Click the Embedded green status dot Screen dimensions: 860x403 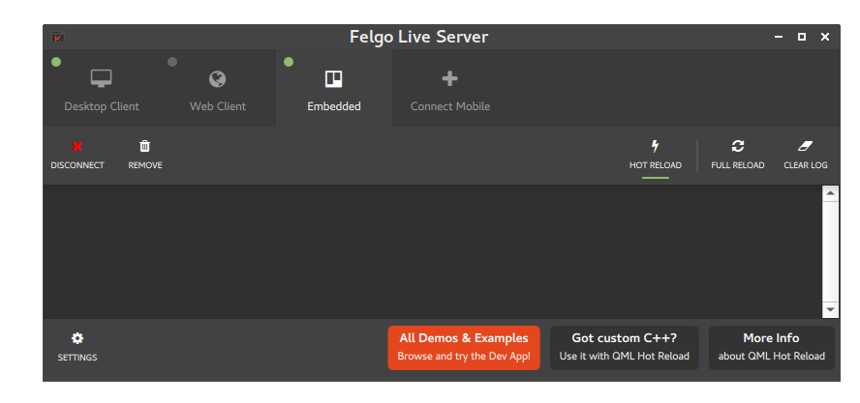tap(289, 62)
